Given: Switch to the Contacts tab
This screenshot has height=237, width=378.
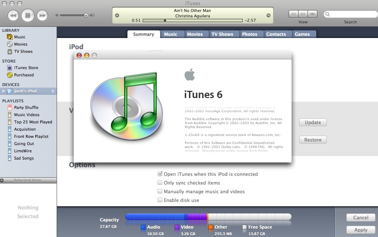Looking at the screenshot, I should [x=276, y=34].
